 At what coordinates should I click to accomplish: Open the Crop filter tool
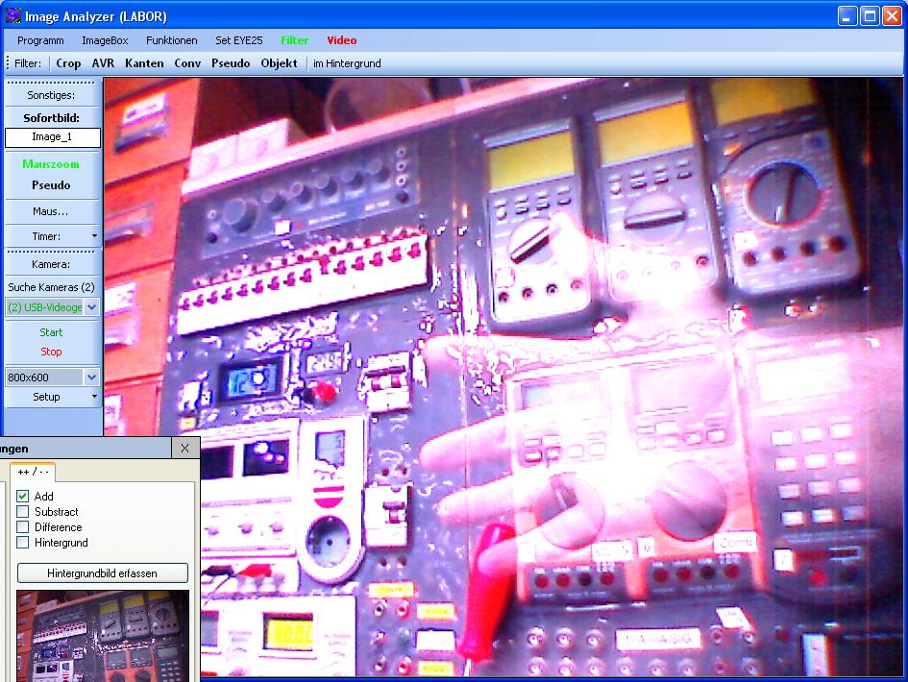pyautogui.click(x=68, y=63)
